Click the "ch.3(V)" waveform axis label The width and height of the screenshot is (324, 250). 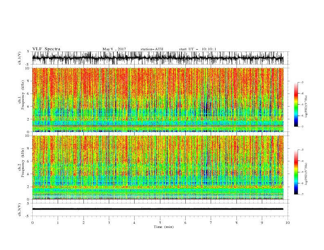point(20,210)
